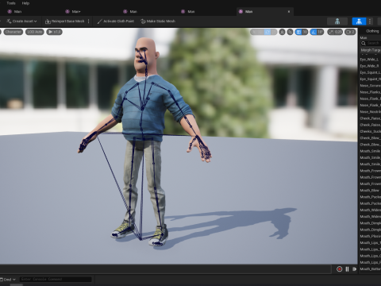Open grid snap size 10 dropdown

coord(305,32)
